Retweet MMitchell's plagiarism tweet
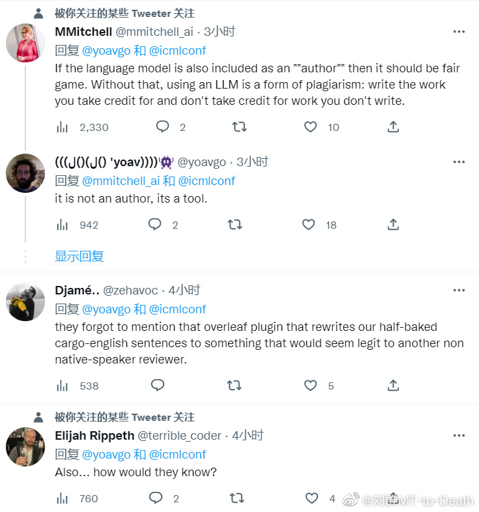479x512 pixels. [x=239, y=127]
